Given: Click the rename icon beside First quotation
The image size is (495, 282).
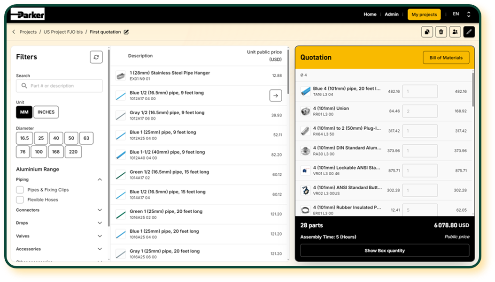Looking at the screenshot, I should point(126,32).
